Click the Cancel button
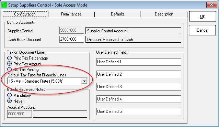 [203, 30]
